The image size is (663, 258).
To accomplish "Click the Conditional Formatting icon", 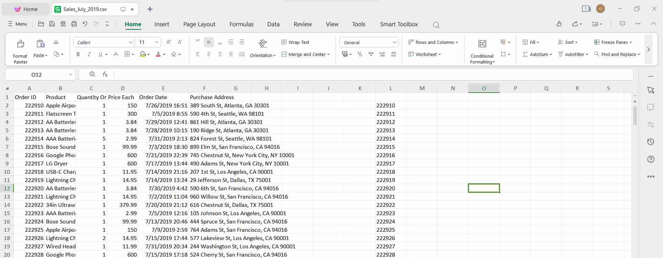I will click(x=482, y=44).
